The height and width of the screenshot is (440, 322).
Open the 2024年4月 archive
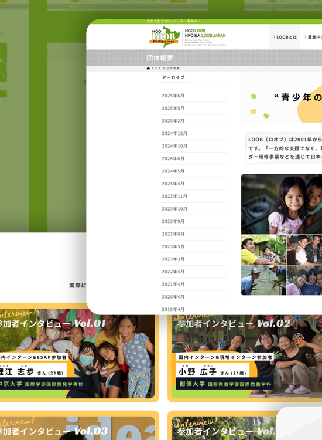173,184
